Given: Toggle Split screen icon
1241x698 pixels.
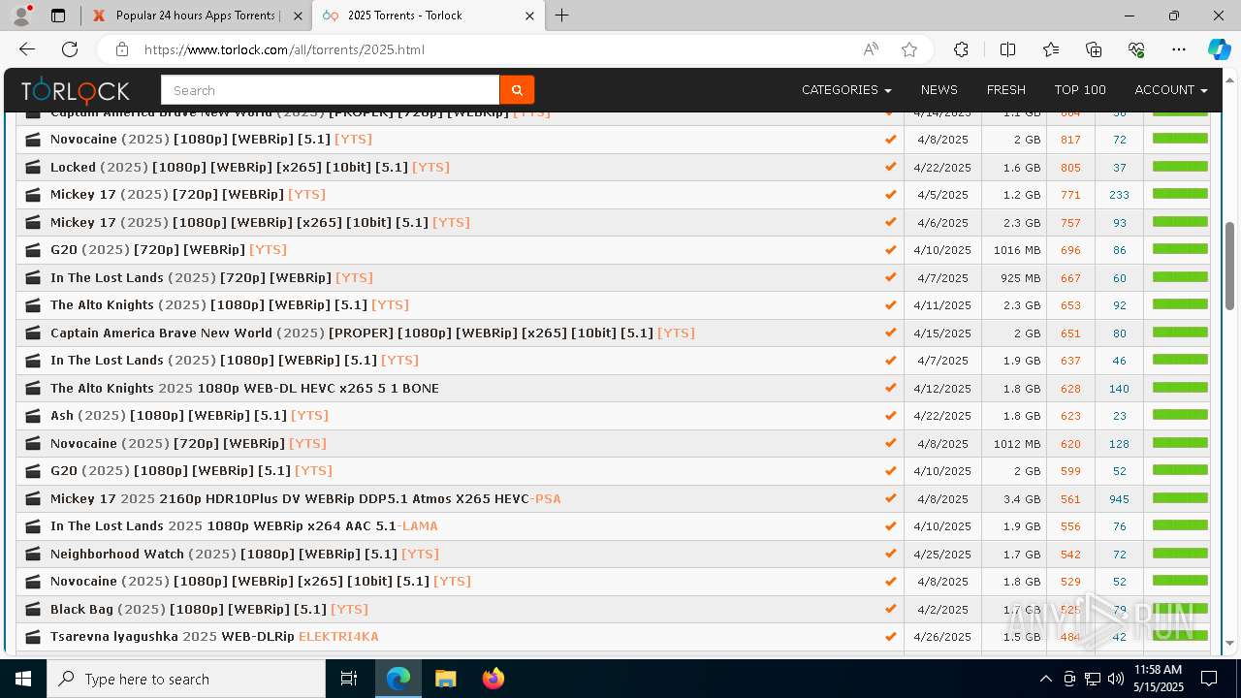Looking at the screenshot, I should 1007,49.
